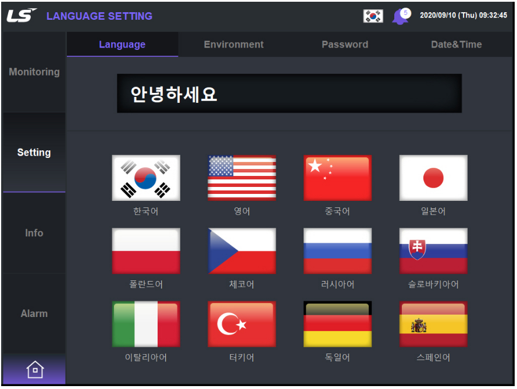Click the LANGUAGE SETTING title
This screenshot has width=517, height=389.
99,16
